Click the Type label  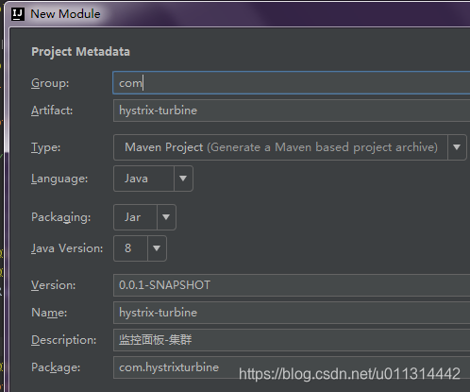click(46, 147)
